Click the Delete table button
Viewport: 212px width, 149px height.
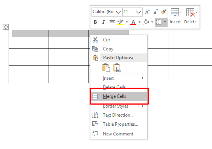191,16
